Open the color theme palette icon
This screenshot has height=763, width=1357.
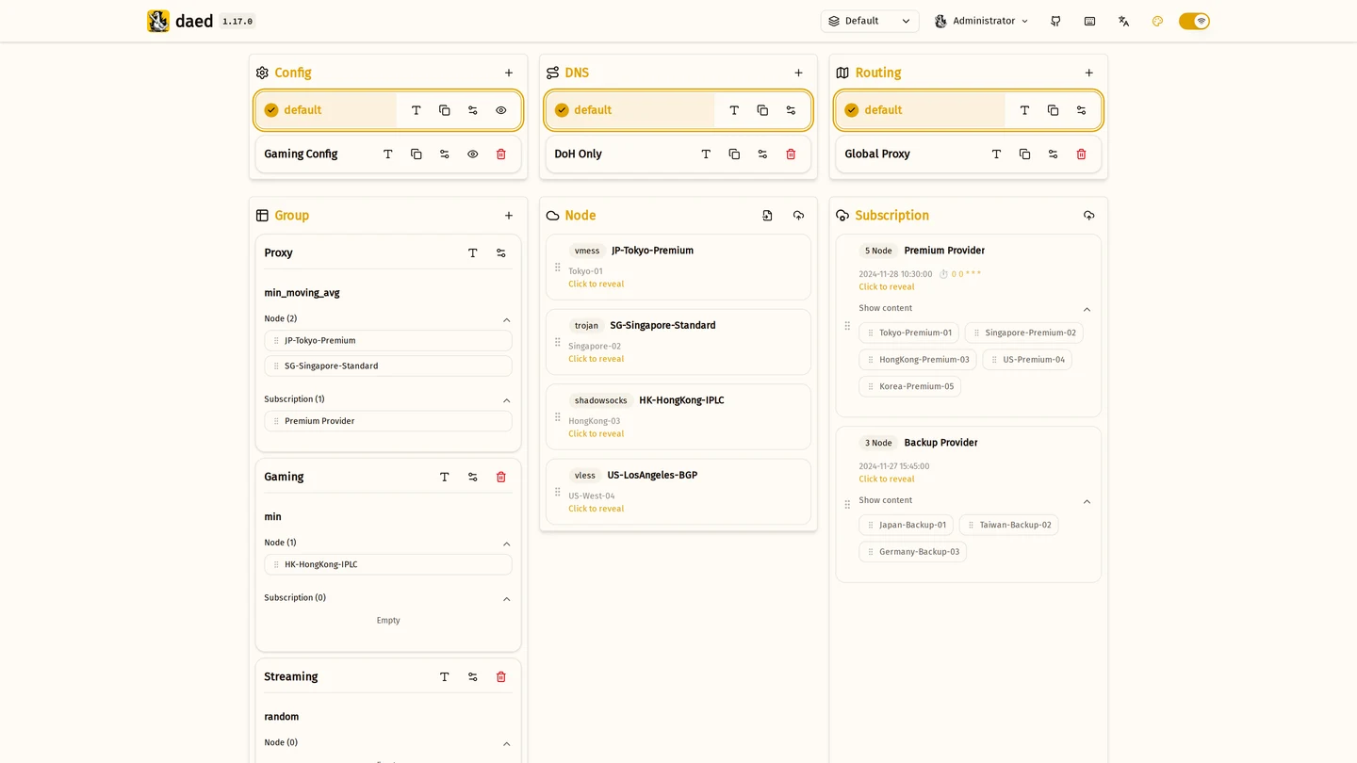1157,21
